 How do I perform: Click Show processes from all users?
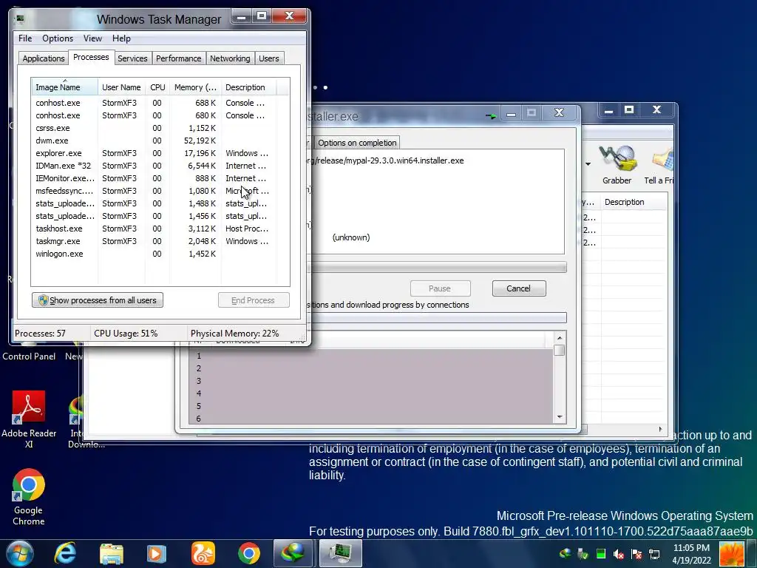click(x=98, y=300)
